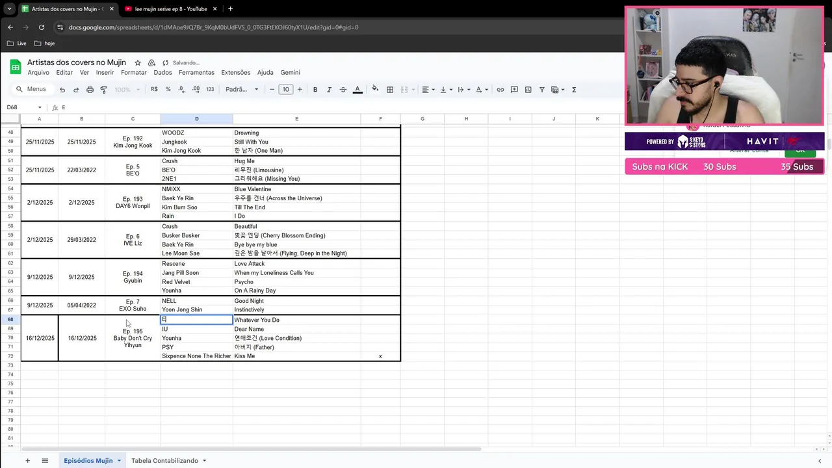Image resolution: width=832 pixels, height=468 pixels.
Task: Open the fill color paint bucket
Action: tap(375, 90)
